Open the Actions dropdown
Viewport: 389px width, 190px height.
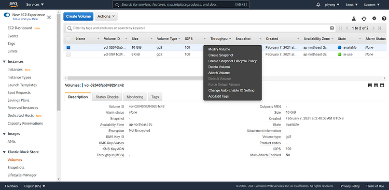click(106, 17)
